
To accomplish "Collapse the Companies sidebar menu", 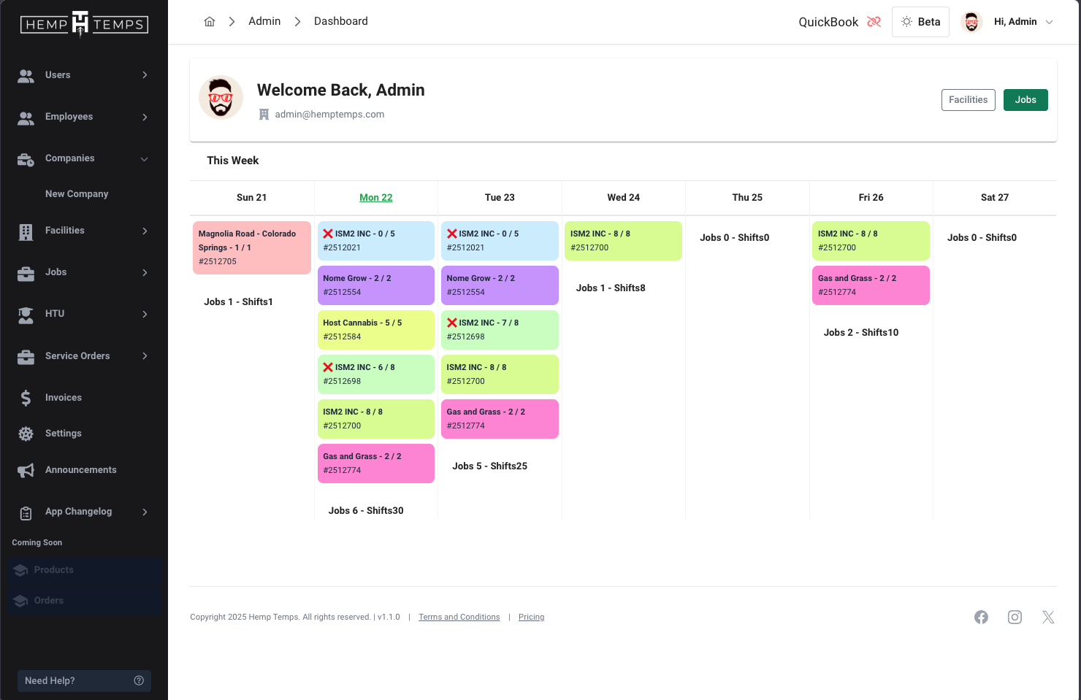I will [x=84, y=158].
